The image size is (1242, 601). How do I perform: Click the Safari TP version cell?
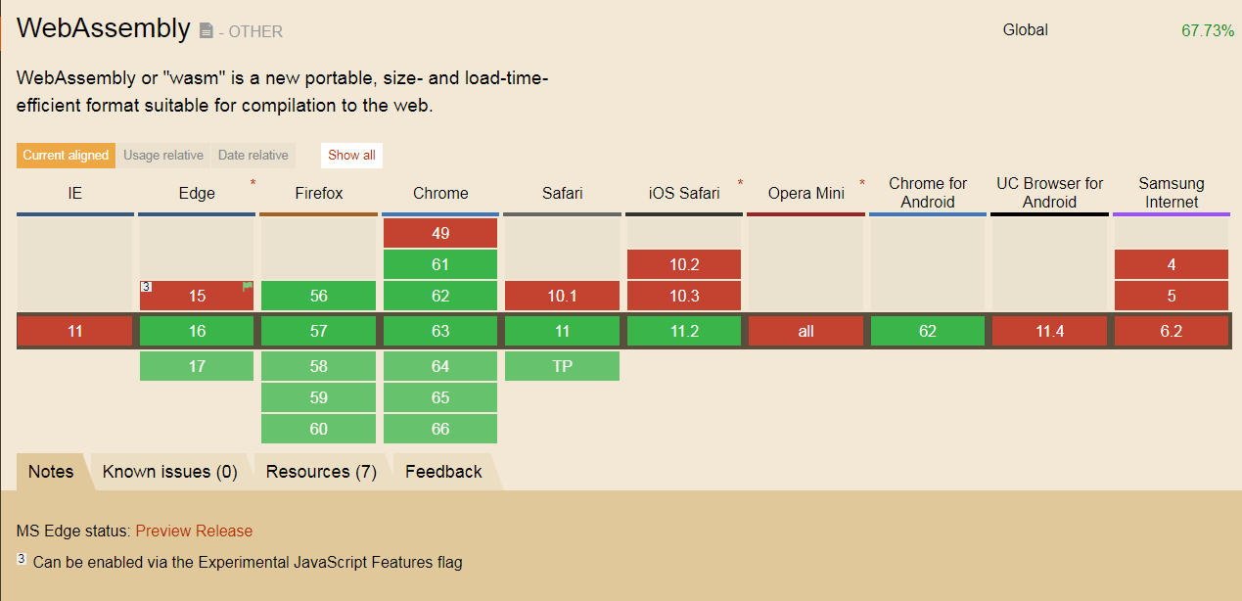tap(563, 366)
